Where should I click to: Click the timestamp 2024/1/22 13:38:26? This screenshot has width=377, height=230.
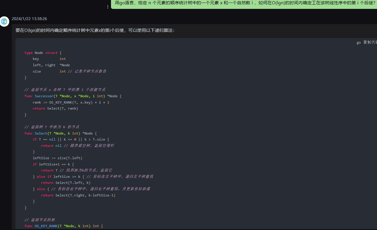coord(29,19)
